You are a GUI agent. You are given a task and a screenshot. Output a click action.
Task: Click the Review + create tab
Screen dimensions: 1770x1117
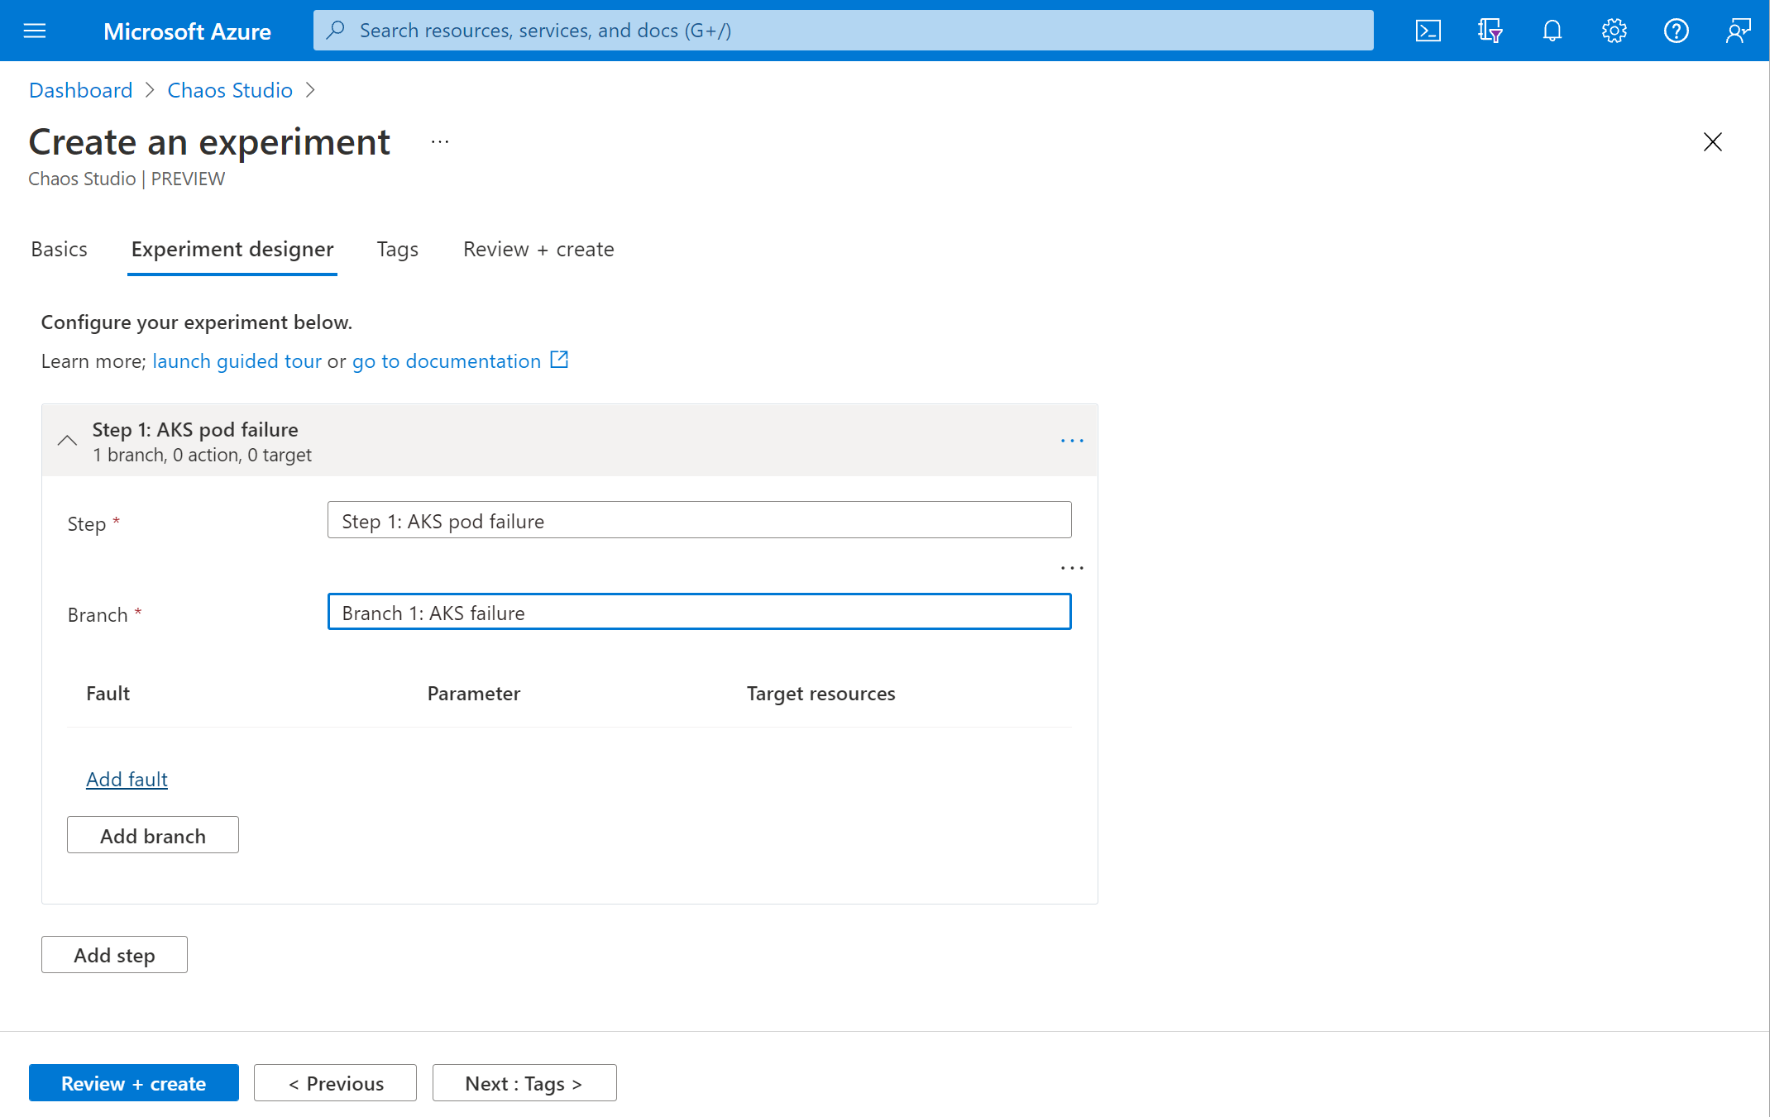(x=538, y=246)
